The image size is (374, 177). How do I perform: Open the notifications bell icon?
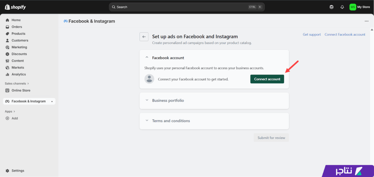[x=342, y=7]
